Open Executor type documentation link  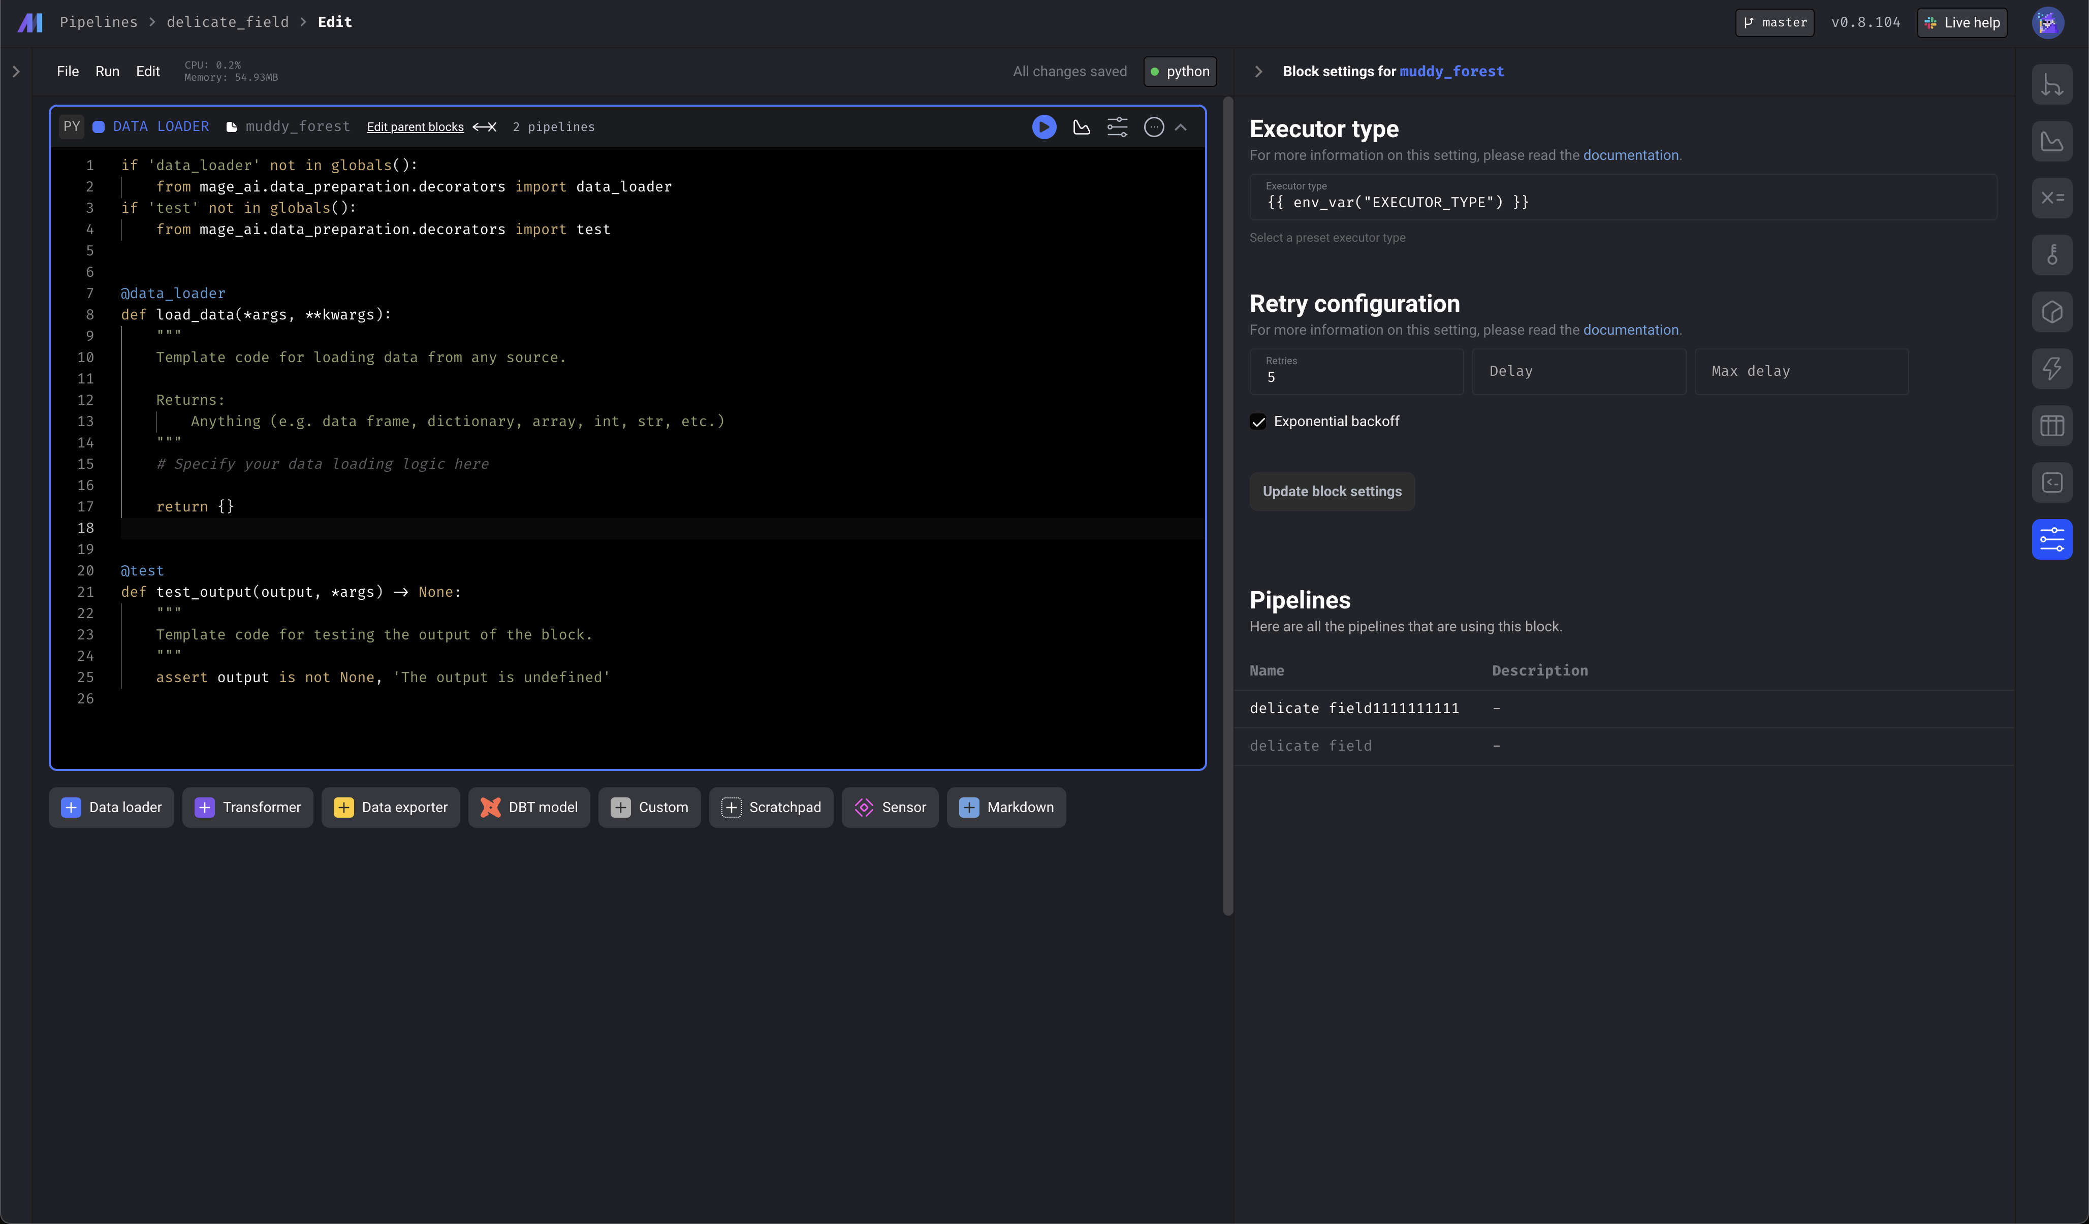pos(1631,155)
